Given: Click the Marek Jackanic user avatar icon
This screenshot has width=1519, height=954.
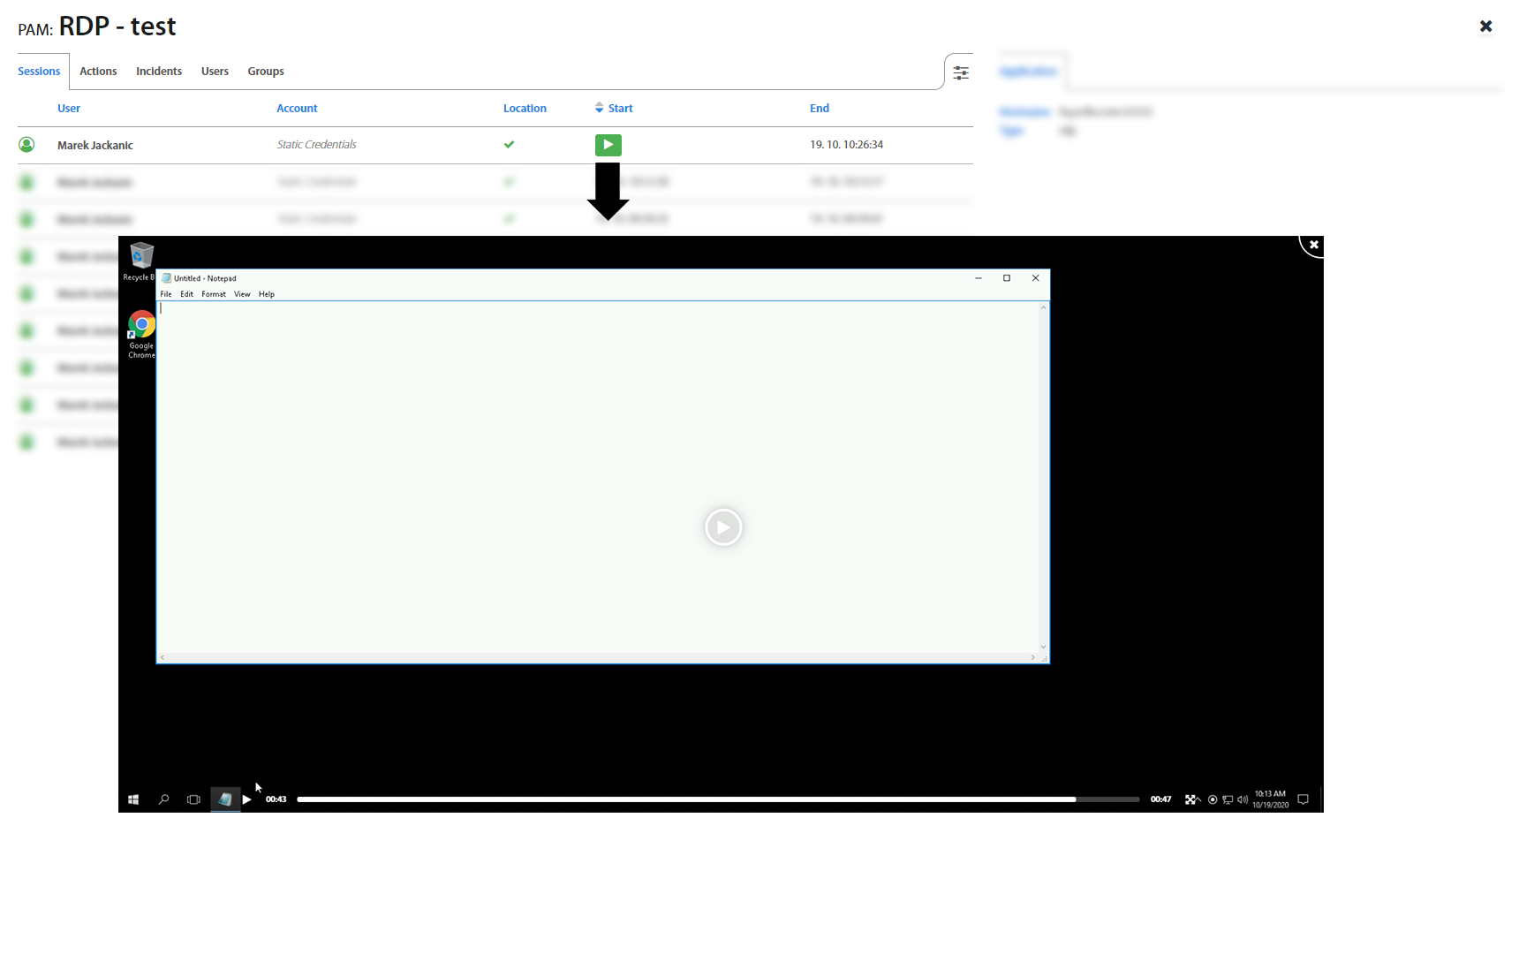Looking at the screenshot, I should click(27, 145).
